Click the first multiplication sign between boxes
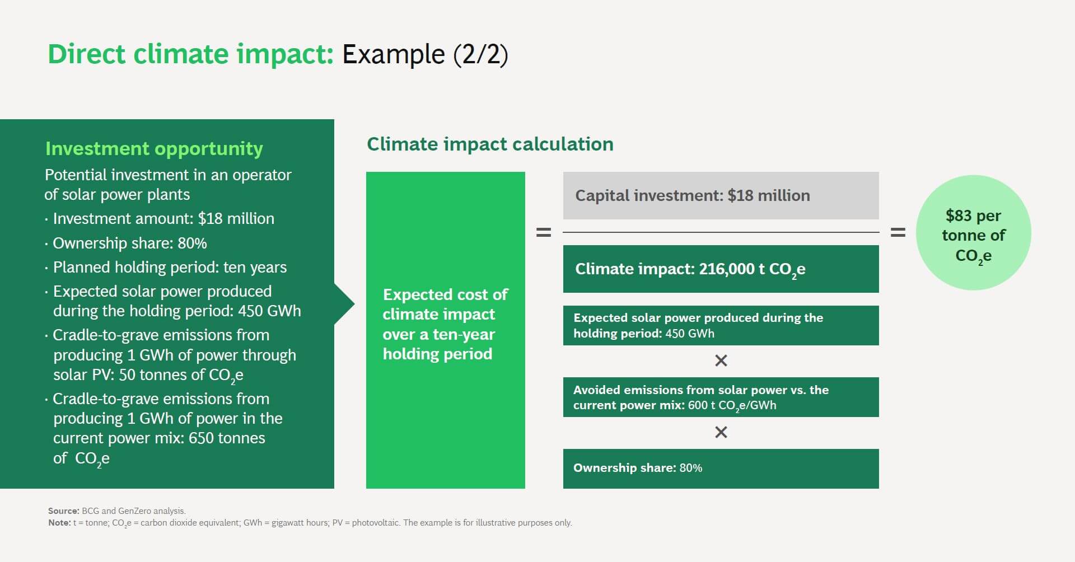Screen dimensions: 1075x562 (x=721, y=361)
